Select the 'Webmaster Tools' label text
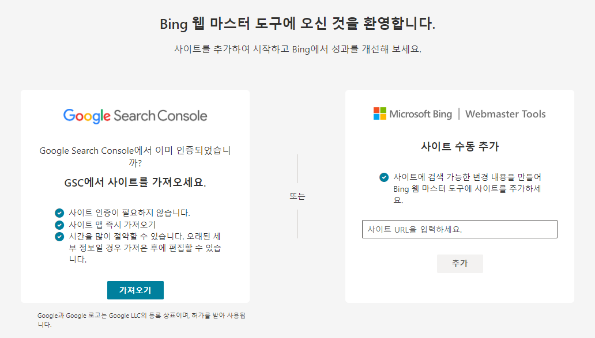 coord(506,114)
